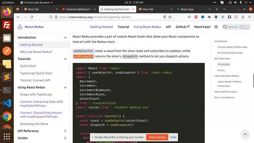
Task: Jump to Docs Translations section
Action: [x=224, y=97]
